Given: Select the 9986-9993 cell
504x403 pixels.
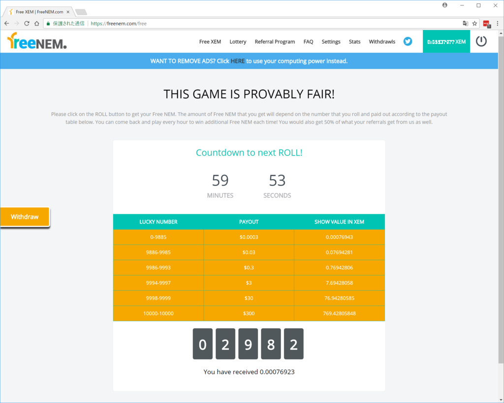Looking at the screenshot, I should pyautogui.click(x=158, y=268).
